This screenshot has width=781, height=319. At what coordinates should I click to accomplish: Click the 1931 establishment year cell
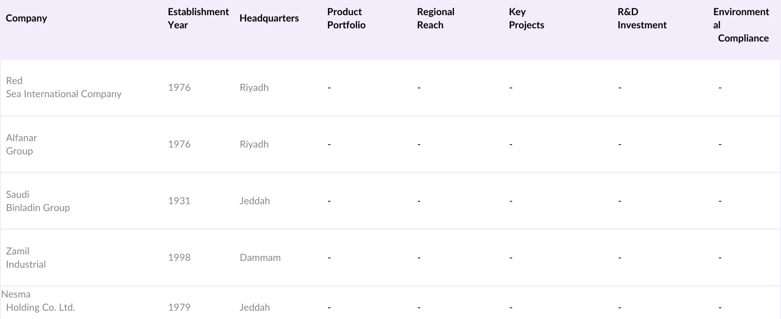(179, 201)
